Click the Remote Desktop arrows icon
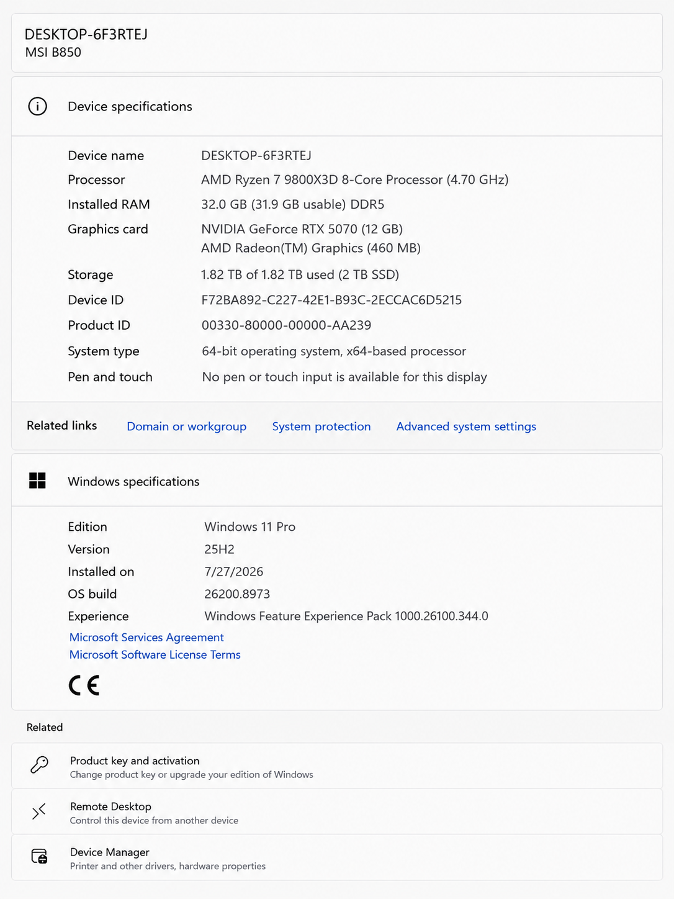This screenshot has width=674, height=899. click(x=39, y=811)
